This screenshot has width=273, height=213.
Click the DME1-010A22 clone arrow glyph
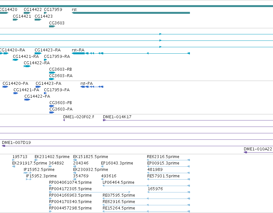coord(245,152)
